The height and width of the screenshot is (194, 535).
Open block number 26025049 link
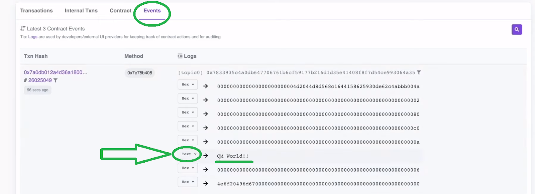point(40,80)
